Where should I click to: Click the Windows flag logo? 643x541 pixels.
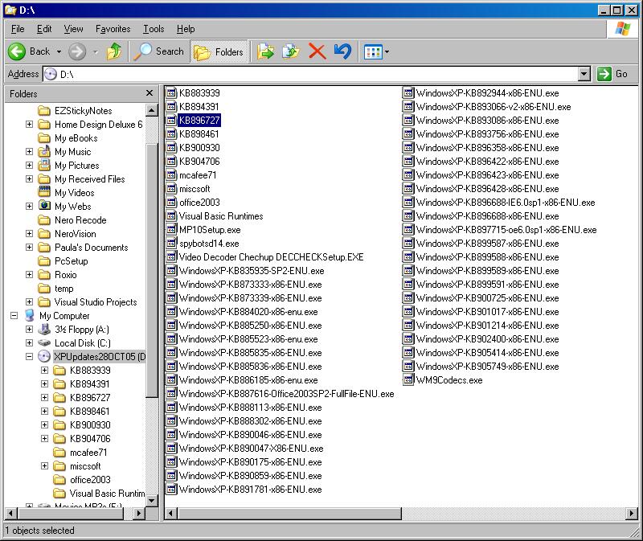622,29
